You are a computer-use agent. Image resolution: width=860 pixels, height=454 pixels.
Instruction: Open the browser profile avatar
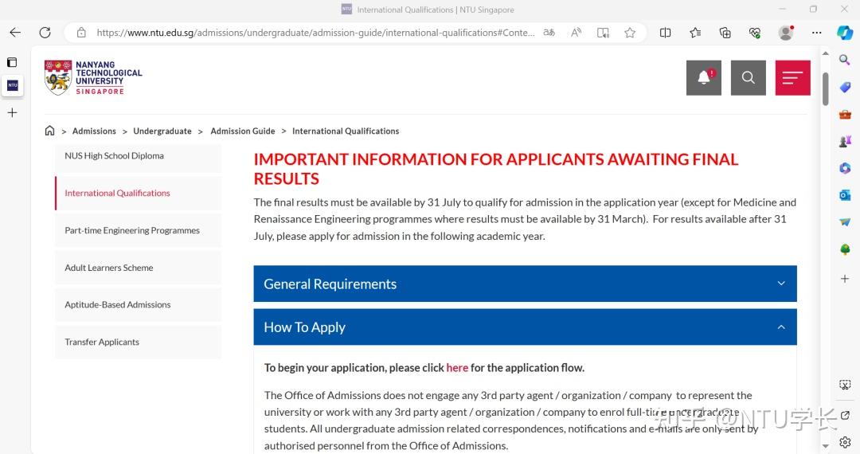tap(786, 33)
